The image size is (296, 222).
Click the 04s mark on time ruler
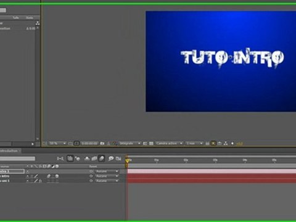click(245, 160)
